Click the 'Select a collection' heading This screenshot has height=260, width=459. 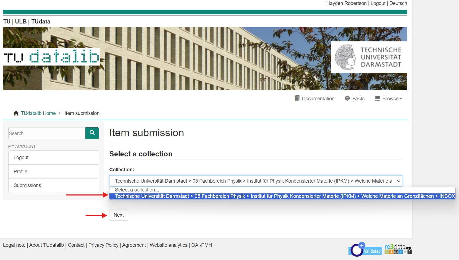(141, 154)
